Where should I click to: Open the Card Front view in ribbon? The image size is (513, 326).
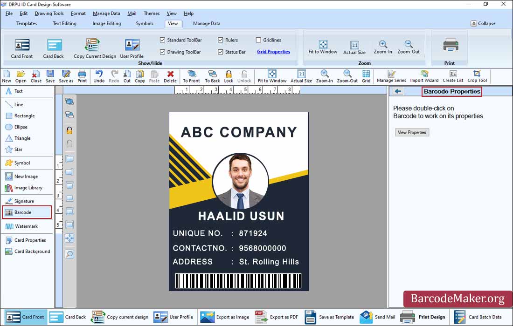tap(22, 48)
